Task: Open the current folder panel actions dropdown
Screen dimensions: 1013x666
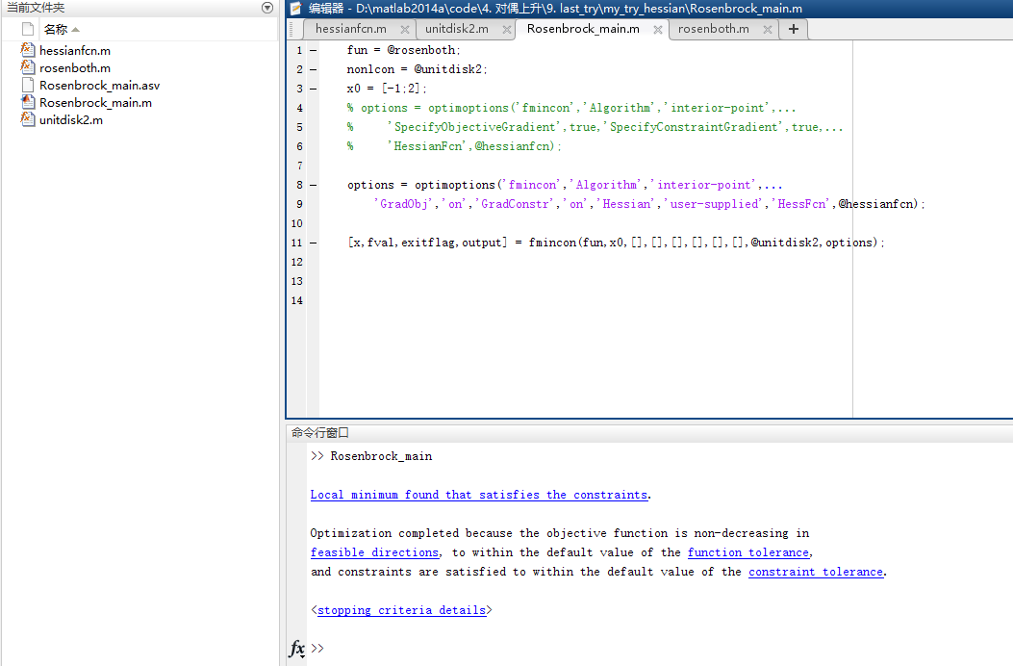Action: 267,8
